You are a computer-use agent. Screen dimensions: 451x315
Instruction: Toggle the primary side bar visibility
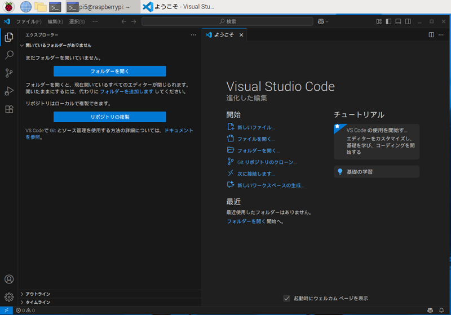tap(388, 21)
